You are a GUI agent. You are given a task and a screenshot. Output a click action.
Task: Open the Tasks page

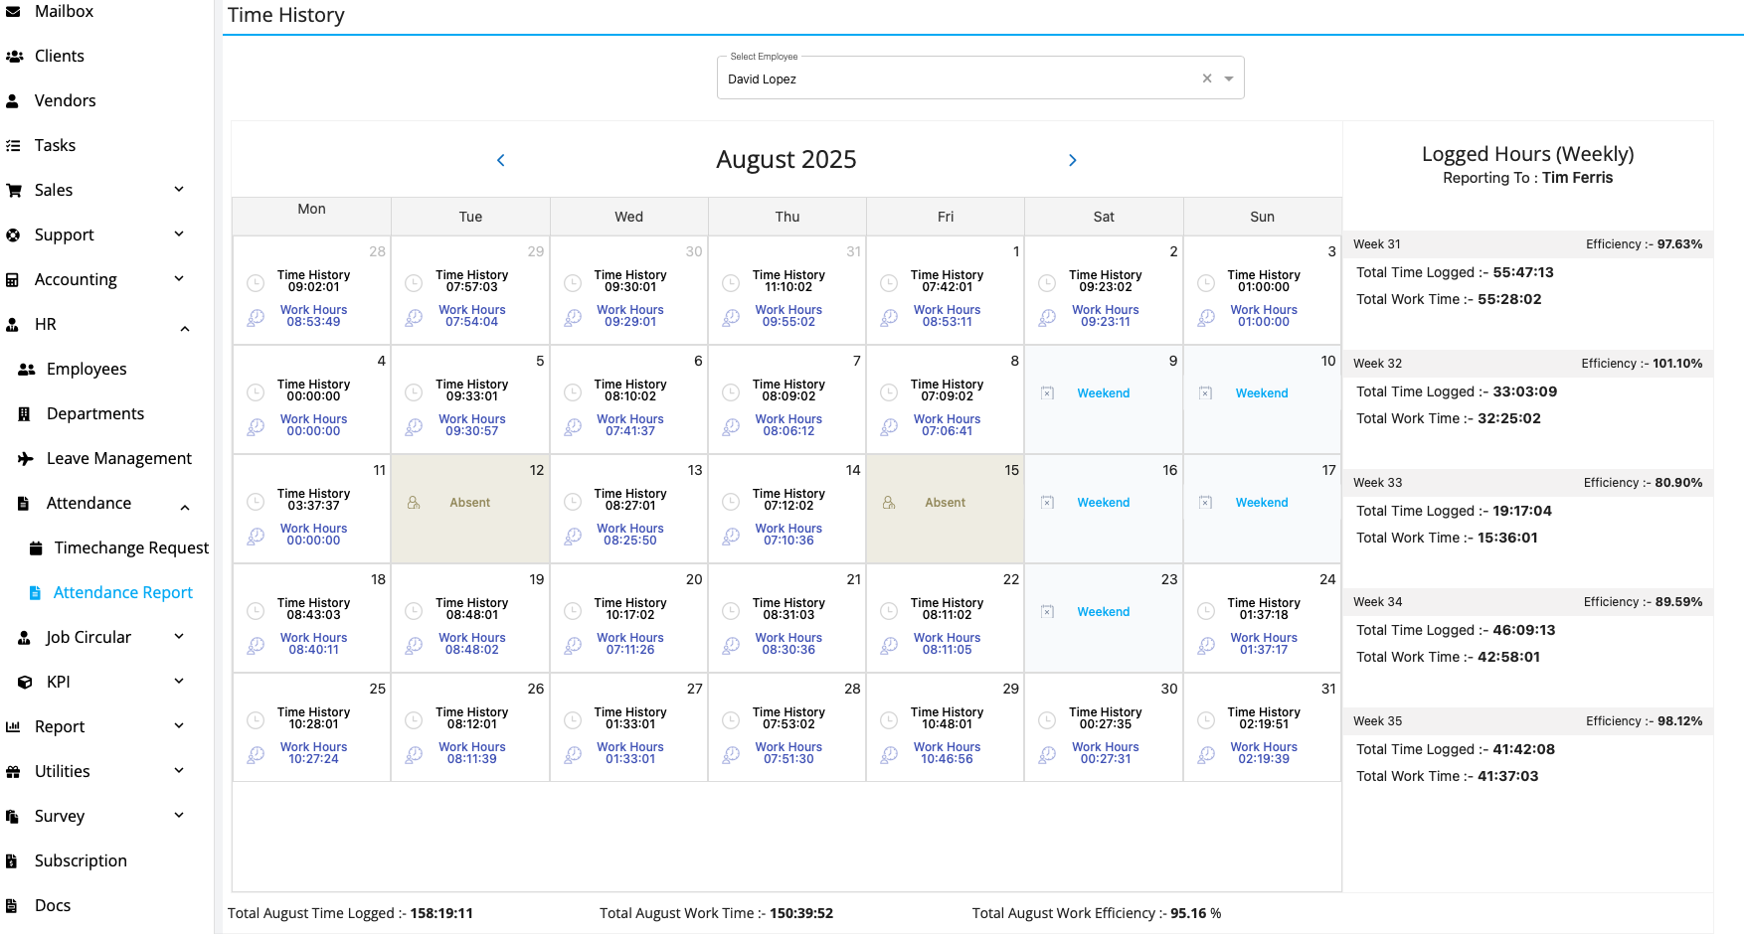point(55,146)
